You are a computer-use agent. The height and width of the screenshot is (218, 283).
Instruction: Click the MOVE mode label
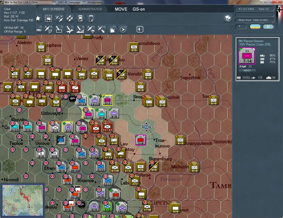click(x=121, y=9)
